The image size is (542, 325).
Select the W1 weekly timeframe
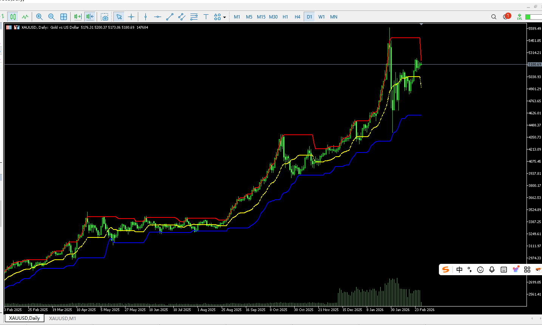(x=321, y=17)
